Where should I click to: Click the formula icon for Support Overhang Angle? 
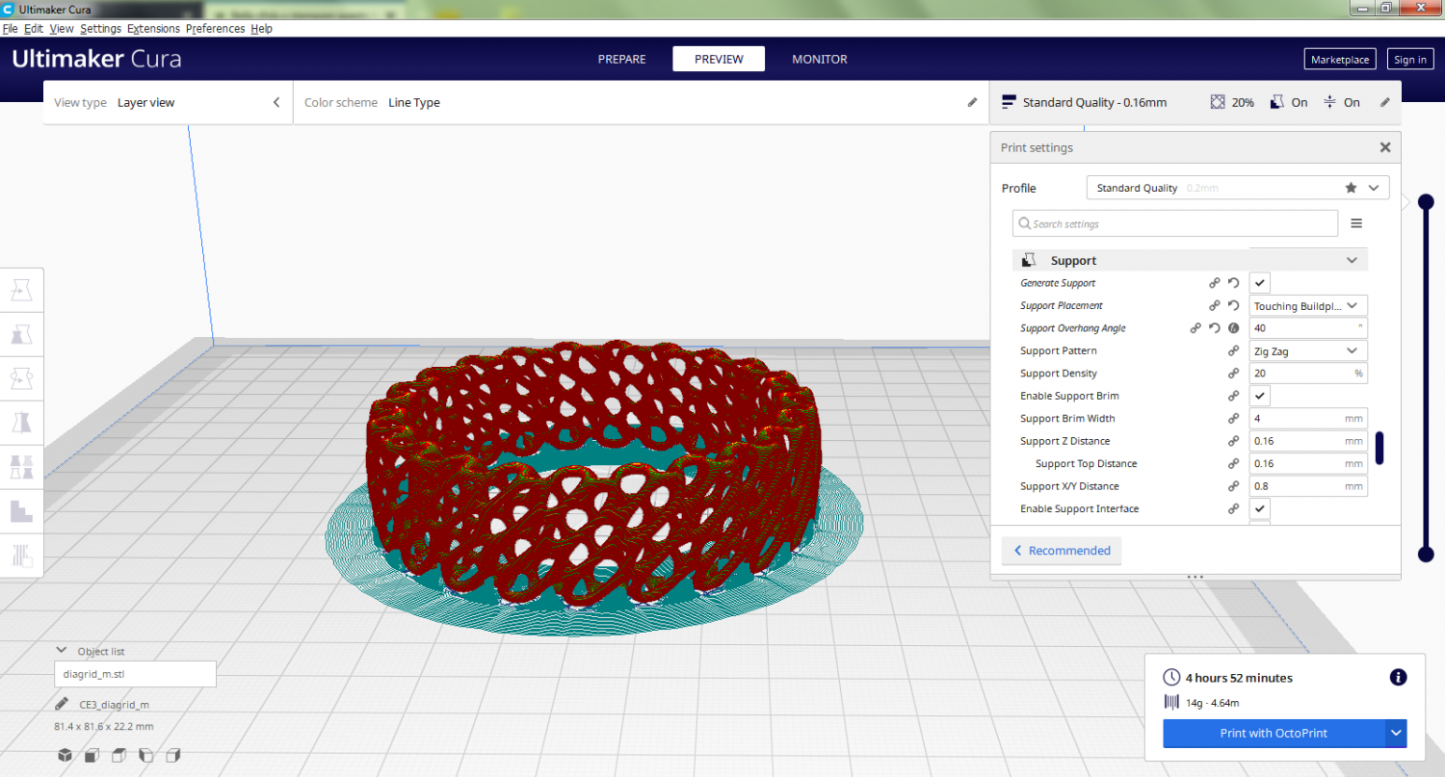1233,328
